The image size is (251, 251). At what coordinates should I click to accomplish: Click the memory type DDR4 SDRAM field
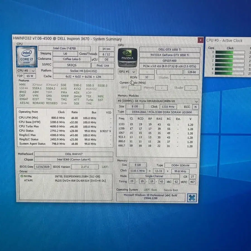180,165
